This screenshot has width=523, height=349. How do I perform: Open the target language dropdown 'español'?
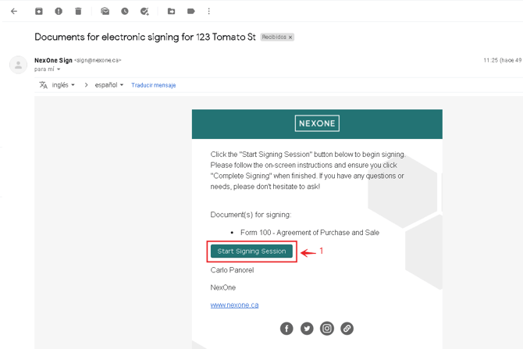click(109, 85)
